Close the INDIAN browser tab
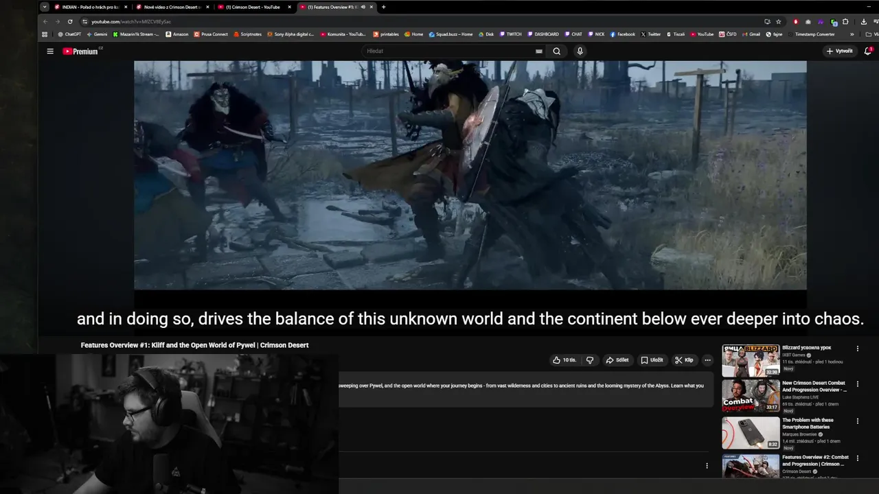 click(126, 7)
